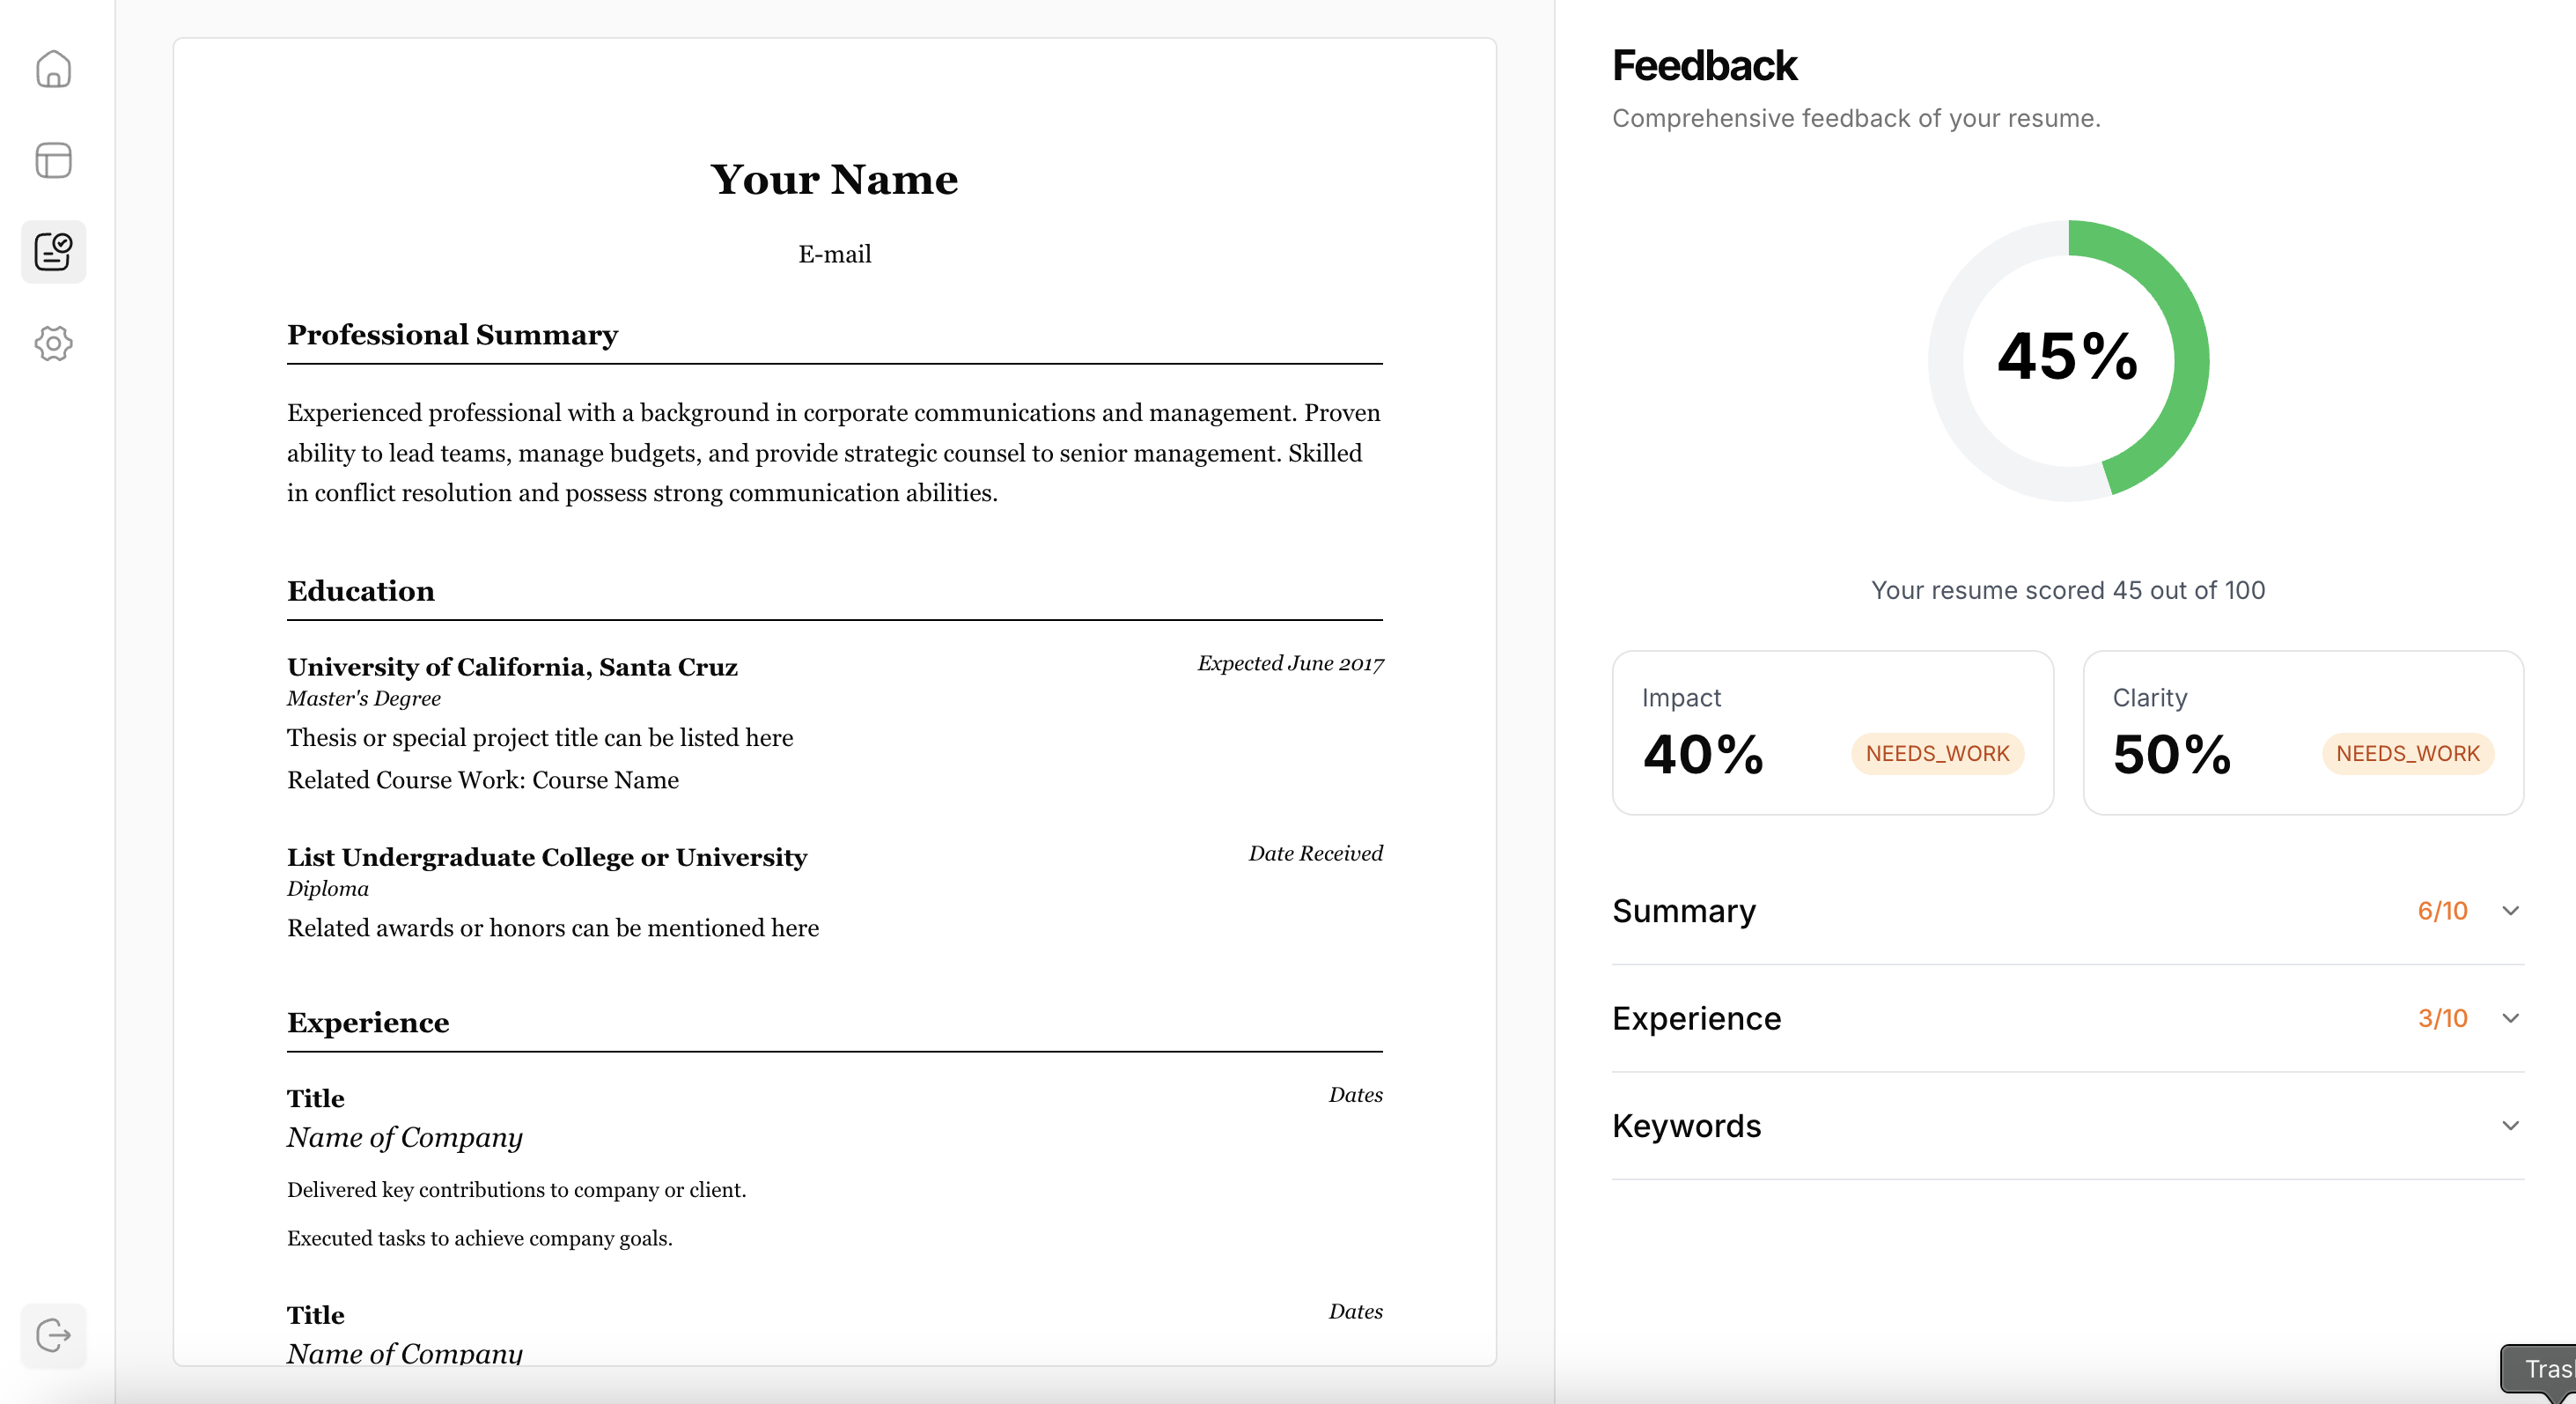This screenshot has height=1404, width=2576.
Task: Expand the Experience section chevron
Action: 2510,1017
